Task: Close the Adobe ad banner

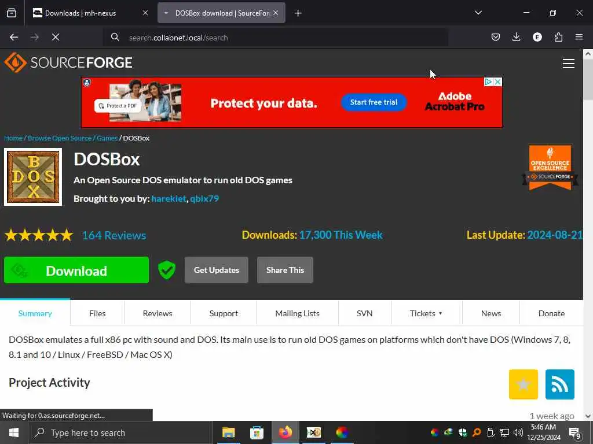Action: pos(498,82)
